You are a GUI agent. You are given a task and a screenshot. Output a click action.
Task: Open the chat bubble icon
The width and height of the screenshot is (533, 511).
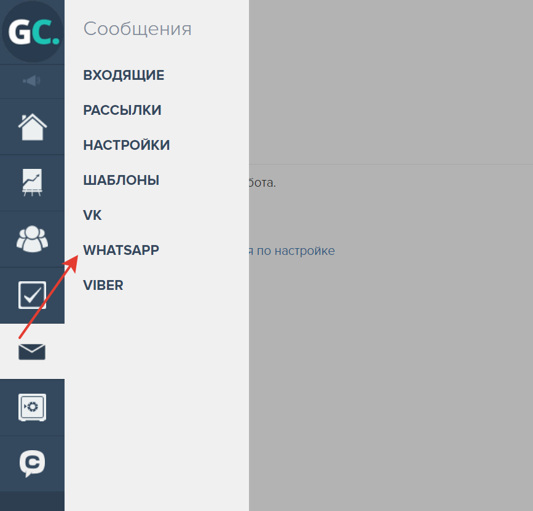pos(33,464)
